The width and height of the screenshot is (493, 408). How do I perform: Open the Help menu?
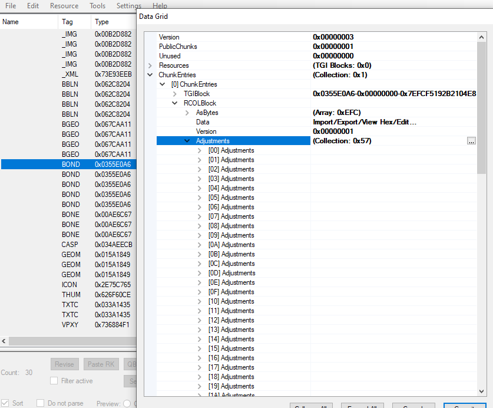click(x=160, y=6)
